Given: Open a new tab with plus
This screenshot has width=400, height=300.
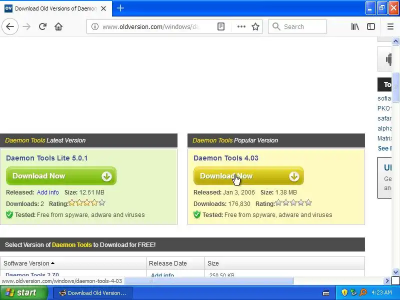Looking at the screenshot, I should 120,8.
